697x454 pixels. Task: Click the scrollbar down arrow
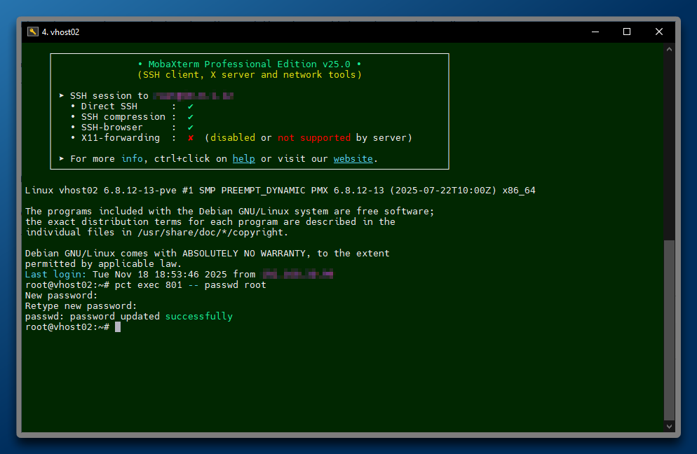(x=669, y=426)
